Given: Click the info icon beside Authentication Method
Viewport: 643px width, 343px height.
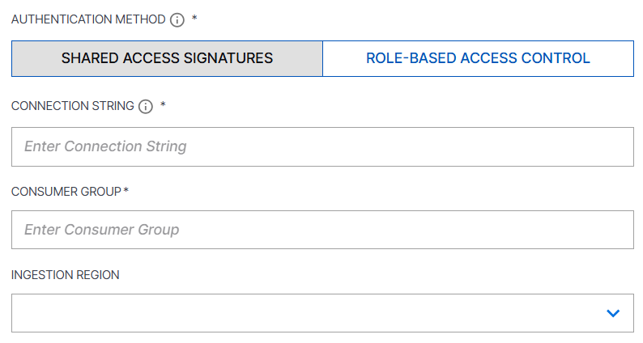Looking at the screenshot, I should tap(177, 19).
